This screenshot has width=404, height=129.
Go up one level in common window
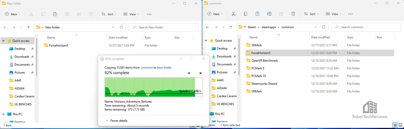(231, 27)
